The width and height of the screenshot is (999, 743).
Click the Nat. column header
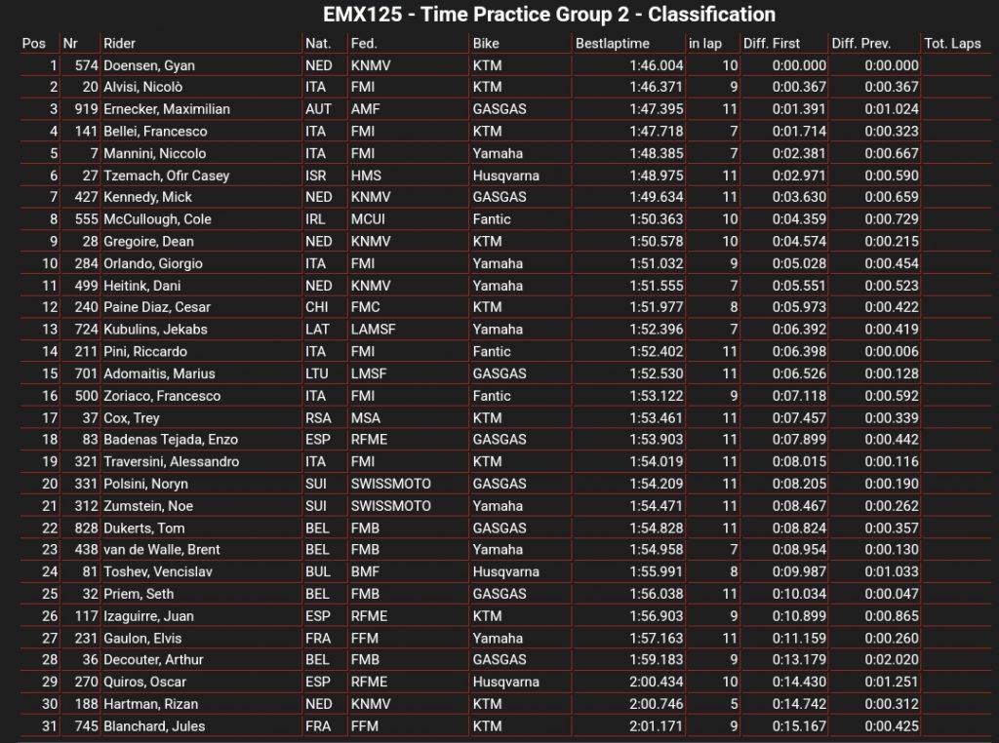(318, 44)
